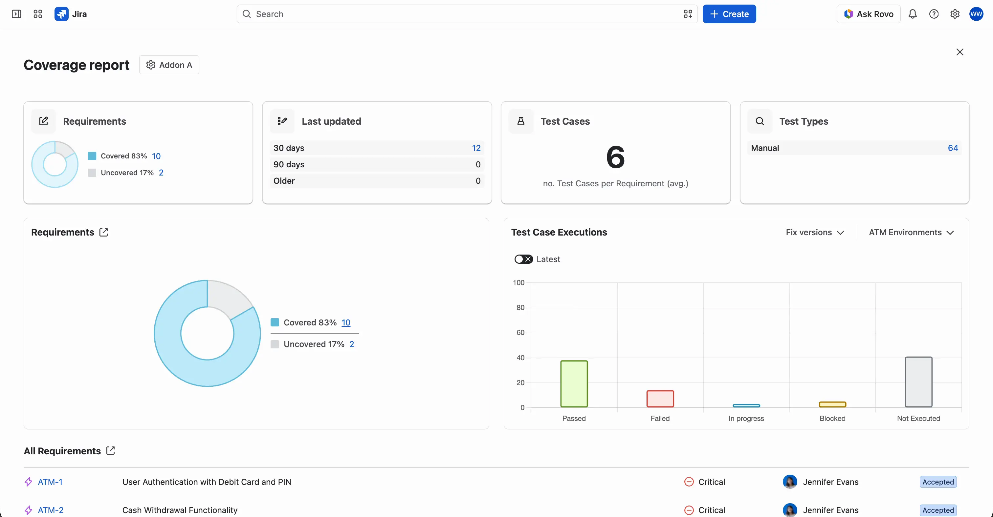Click the small Requirements donut chart
The image size is (993, 517).
(x=55, y=164)
